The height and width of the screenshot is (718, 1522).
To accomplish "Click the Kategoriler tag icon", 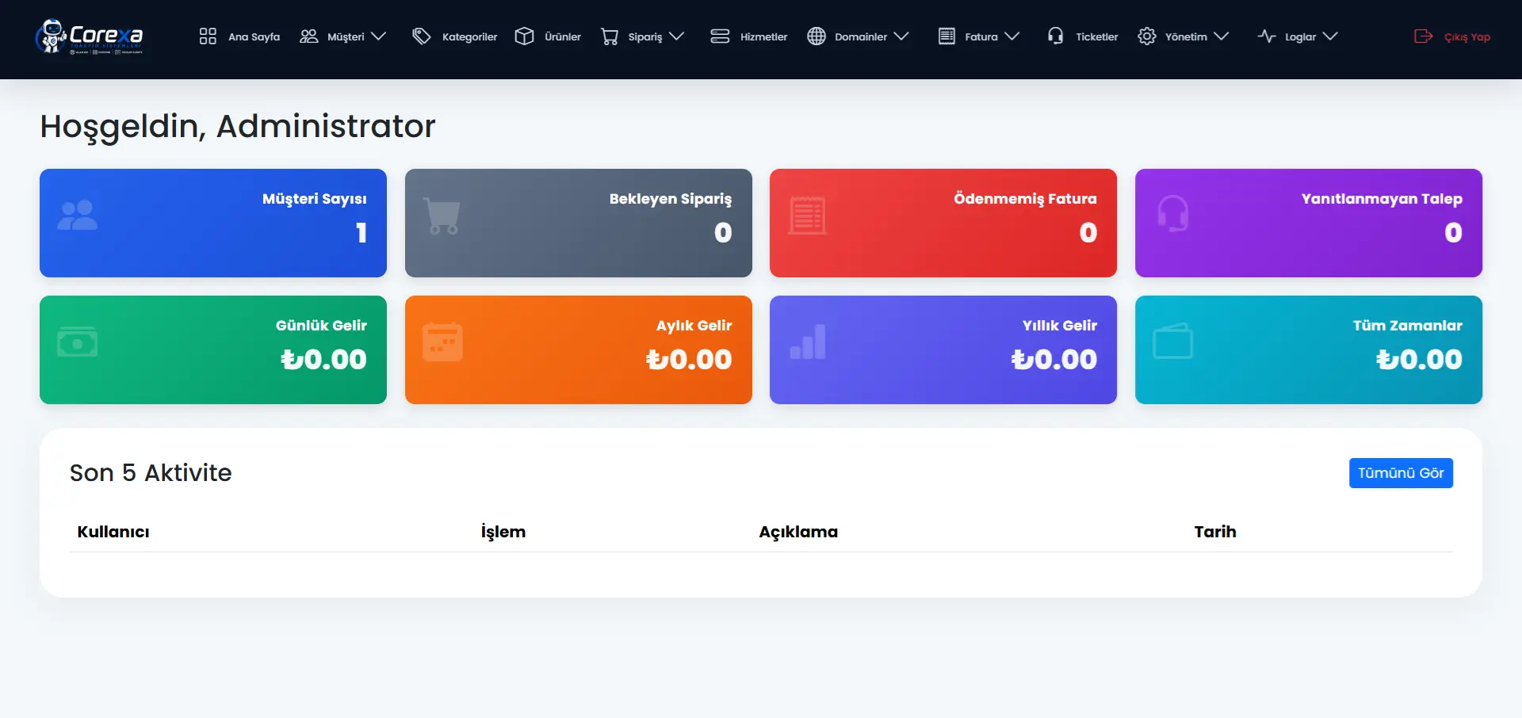I will [x=422, y=36].
